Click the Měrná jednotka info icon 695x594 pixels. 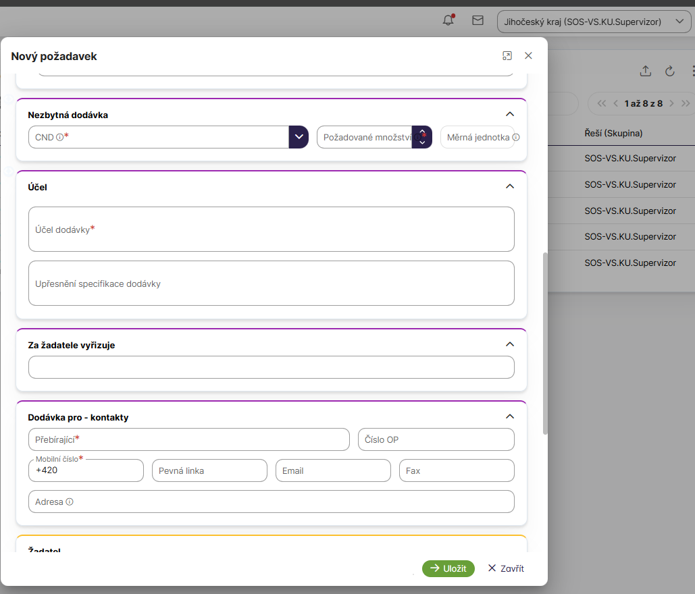coord(516,138)
